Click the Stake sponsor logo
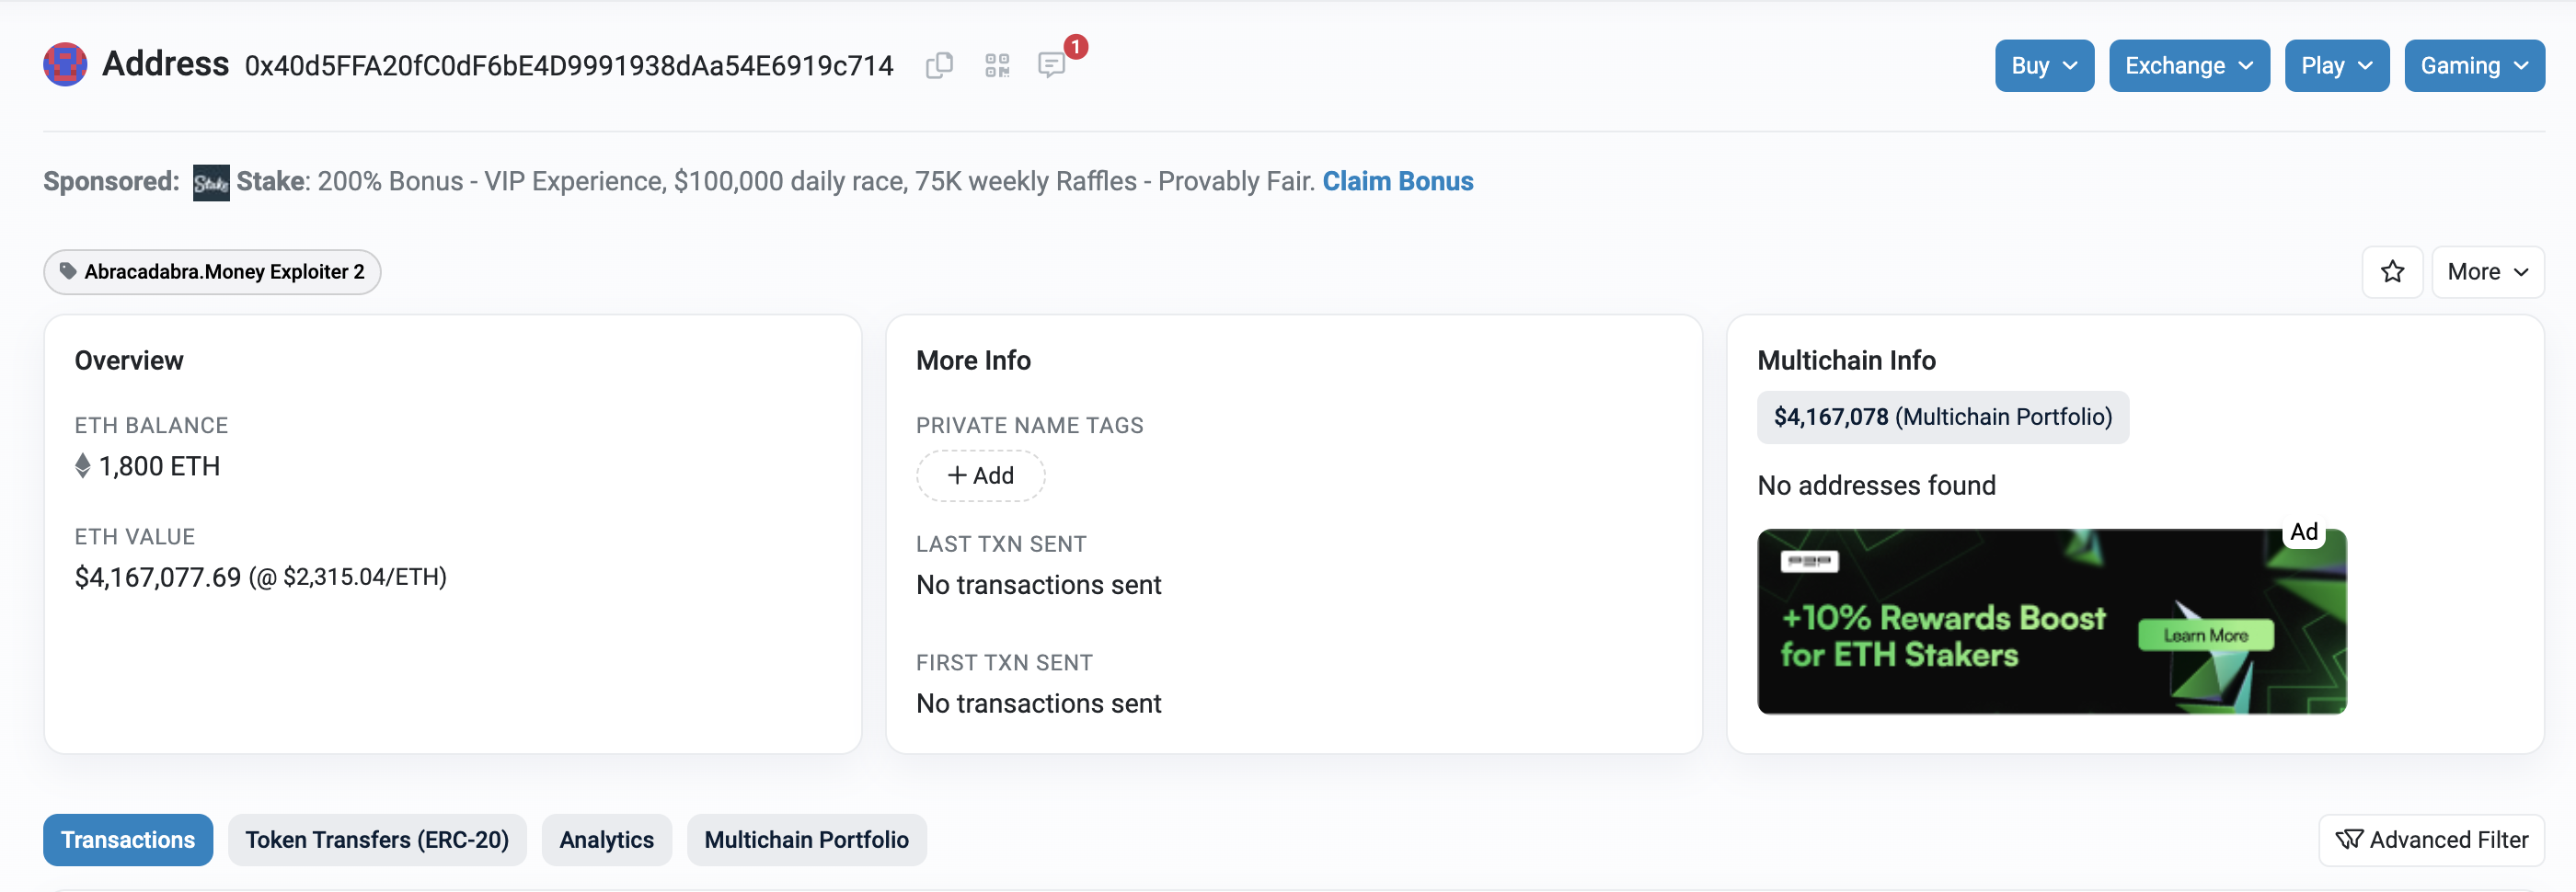Viewport: 2576px width, 892px height. [x=211, y=183]
